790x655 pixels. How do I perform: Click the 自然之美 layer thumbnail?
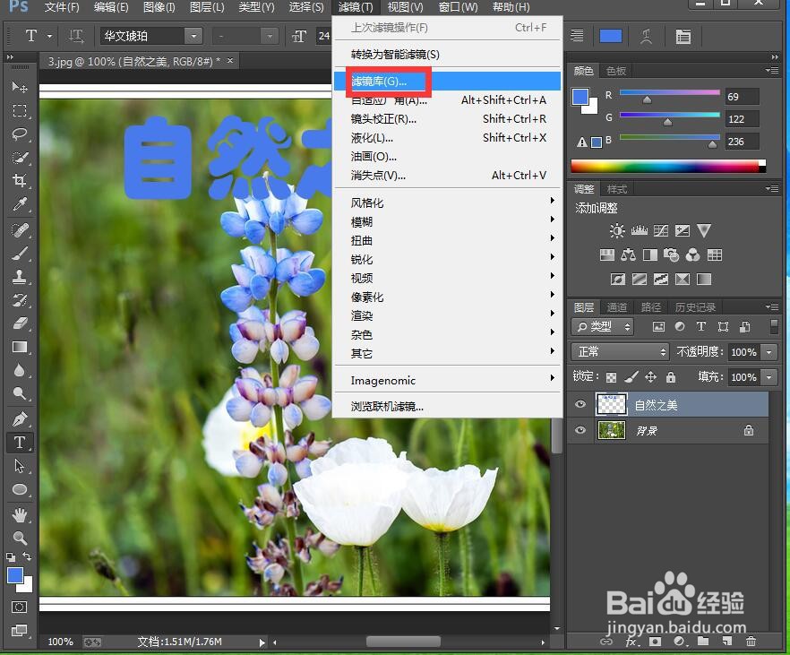pyautogui.click(x=611, y=404)
